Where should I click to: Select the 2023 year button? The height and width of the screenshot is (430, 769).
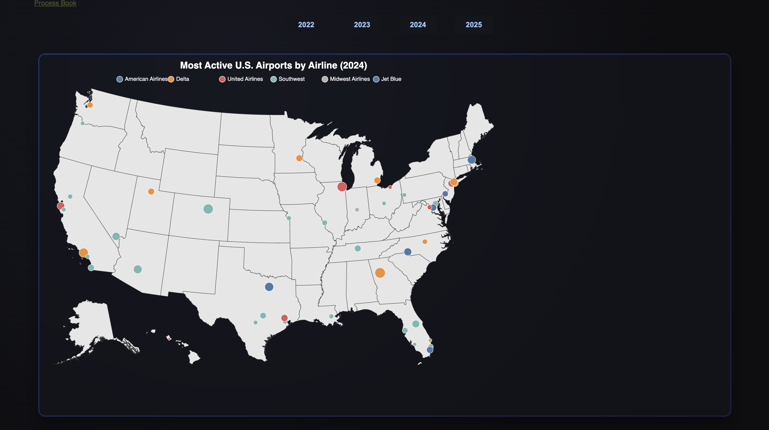point(362,25)
